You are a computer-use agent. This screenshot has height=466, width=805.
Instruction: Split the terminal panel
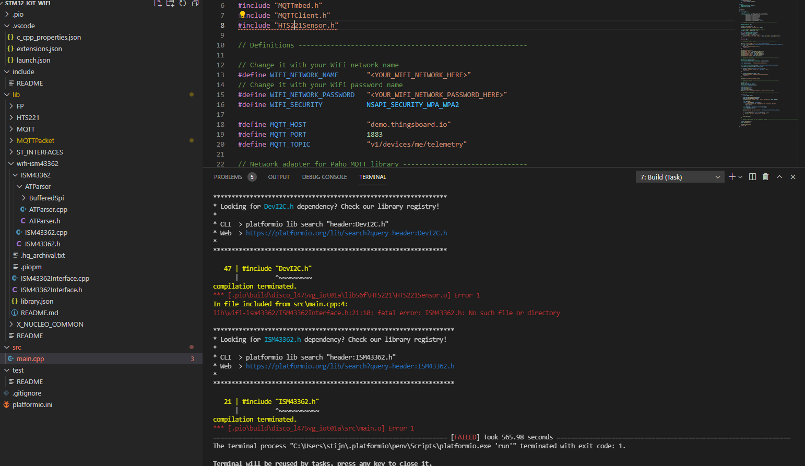752,177
